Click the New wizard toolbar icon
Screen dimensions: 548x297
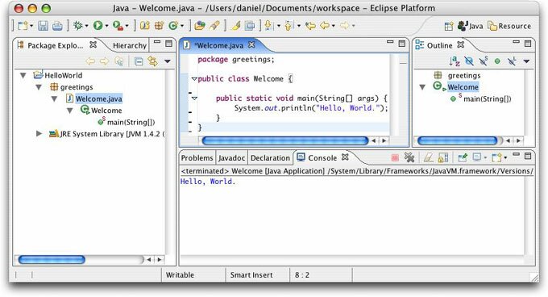point(23,26)
